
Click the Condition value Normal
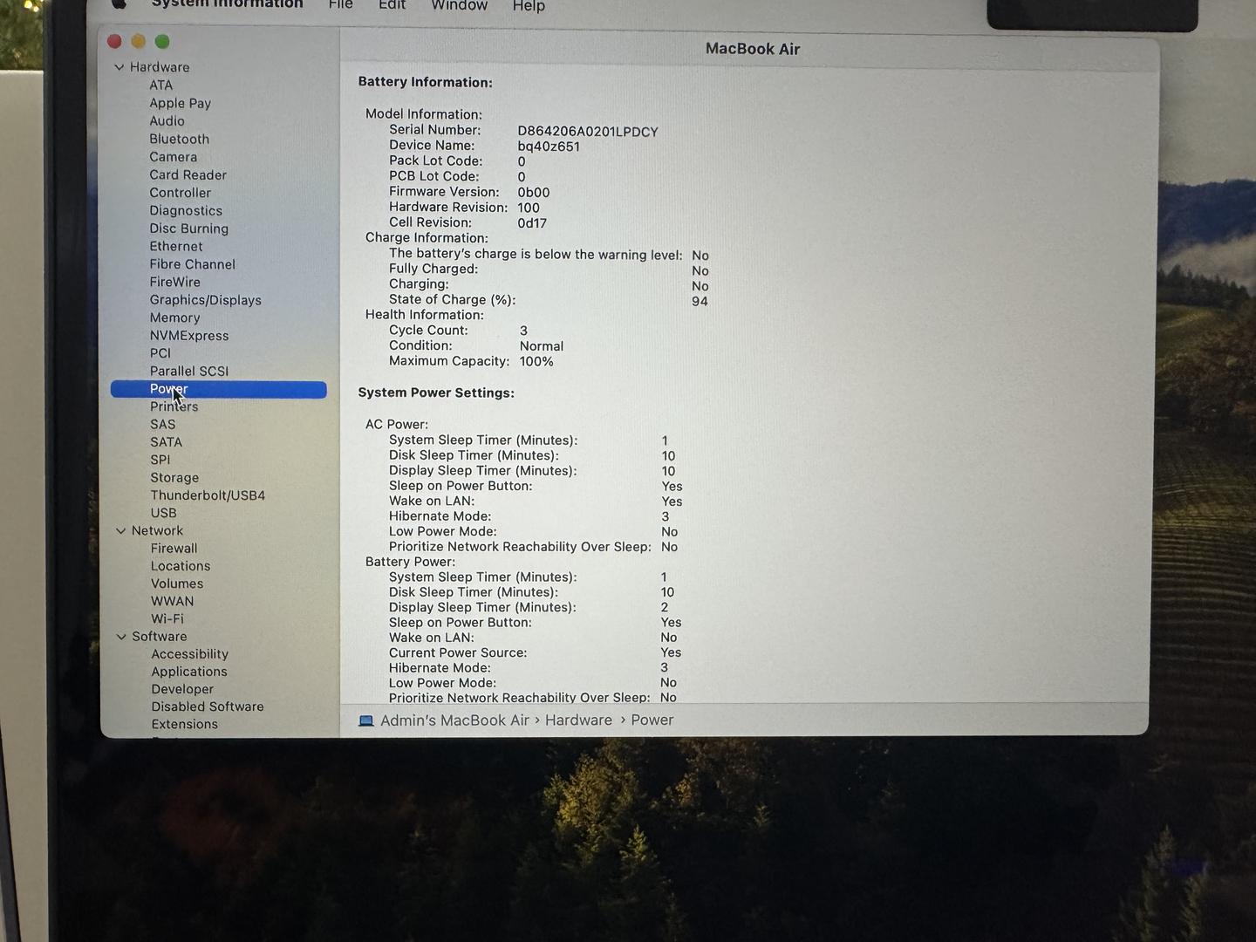pos(542,346)
